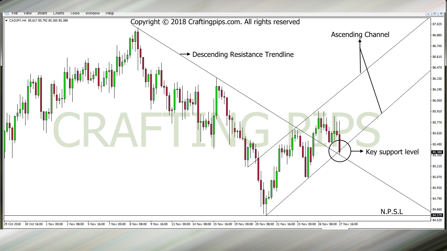Click the 85.770 price axis label
This screenshot has height=251, width=447.
437,123
